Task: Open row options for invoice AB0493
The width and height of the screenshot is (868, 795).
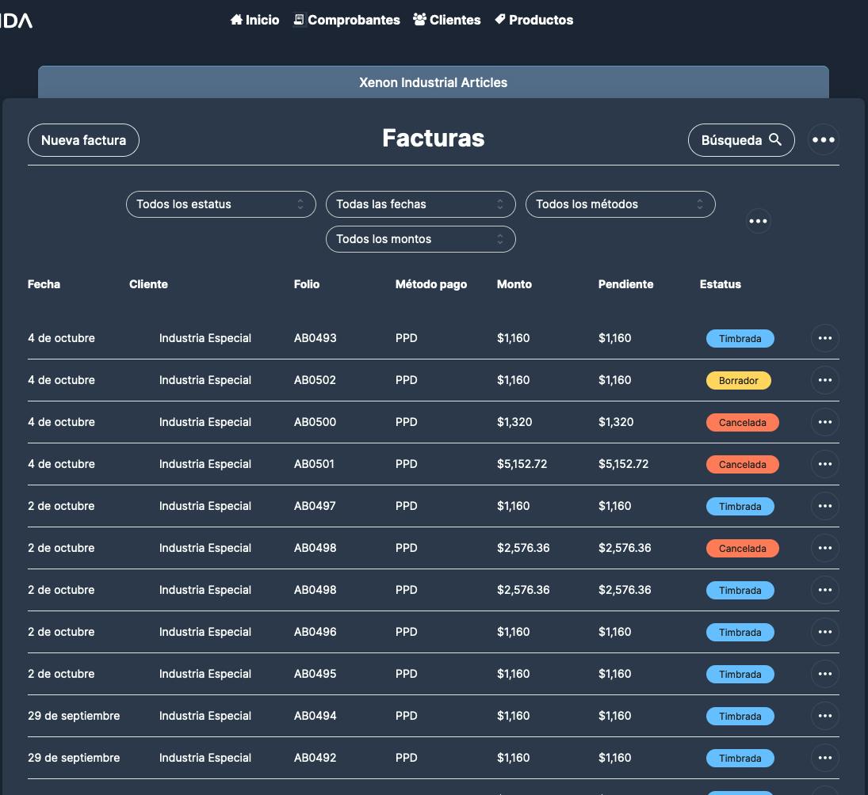Action: point(824,338)
